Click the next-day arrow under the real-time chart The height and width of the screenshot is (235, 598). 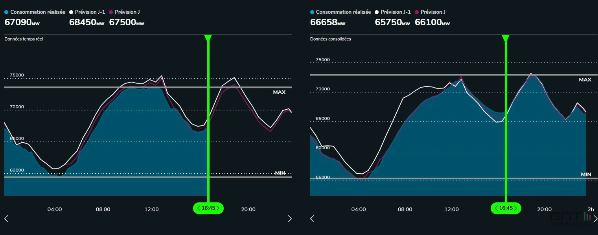pos(290,219)
